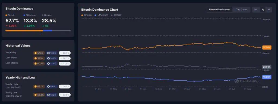Screen dimensions: 278x104
Task: Click the 32.9% Others pill in the Yearly Low row
Action: [x=65, y=95]
